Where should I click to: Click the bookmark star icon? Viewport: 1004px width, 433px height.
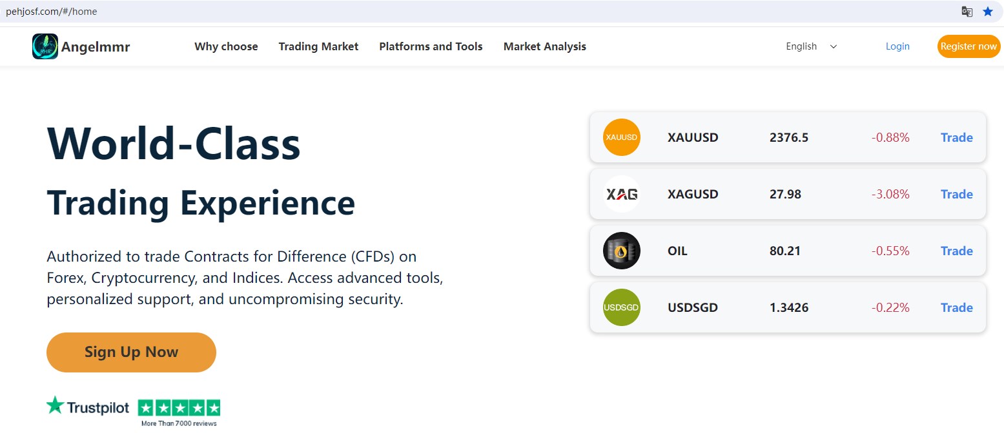[x=988, y=12]
